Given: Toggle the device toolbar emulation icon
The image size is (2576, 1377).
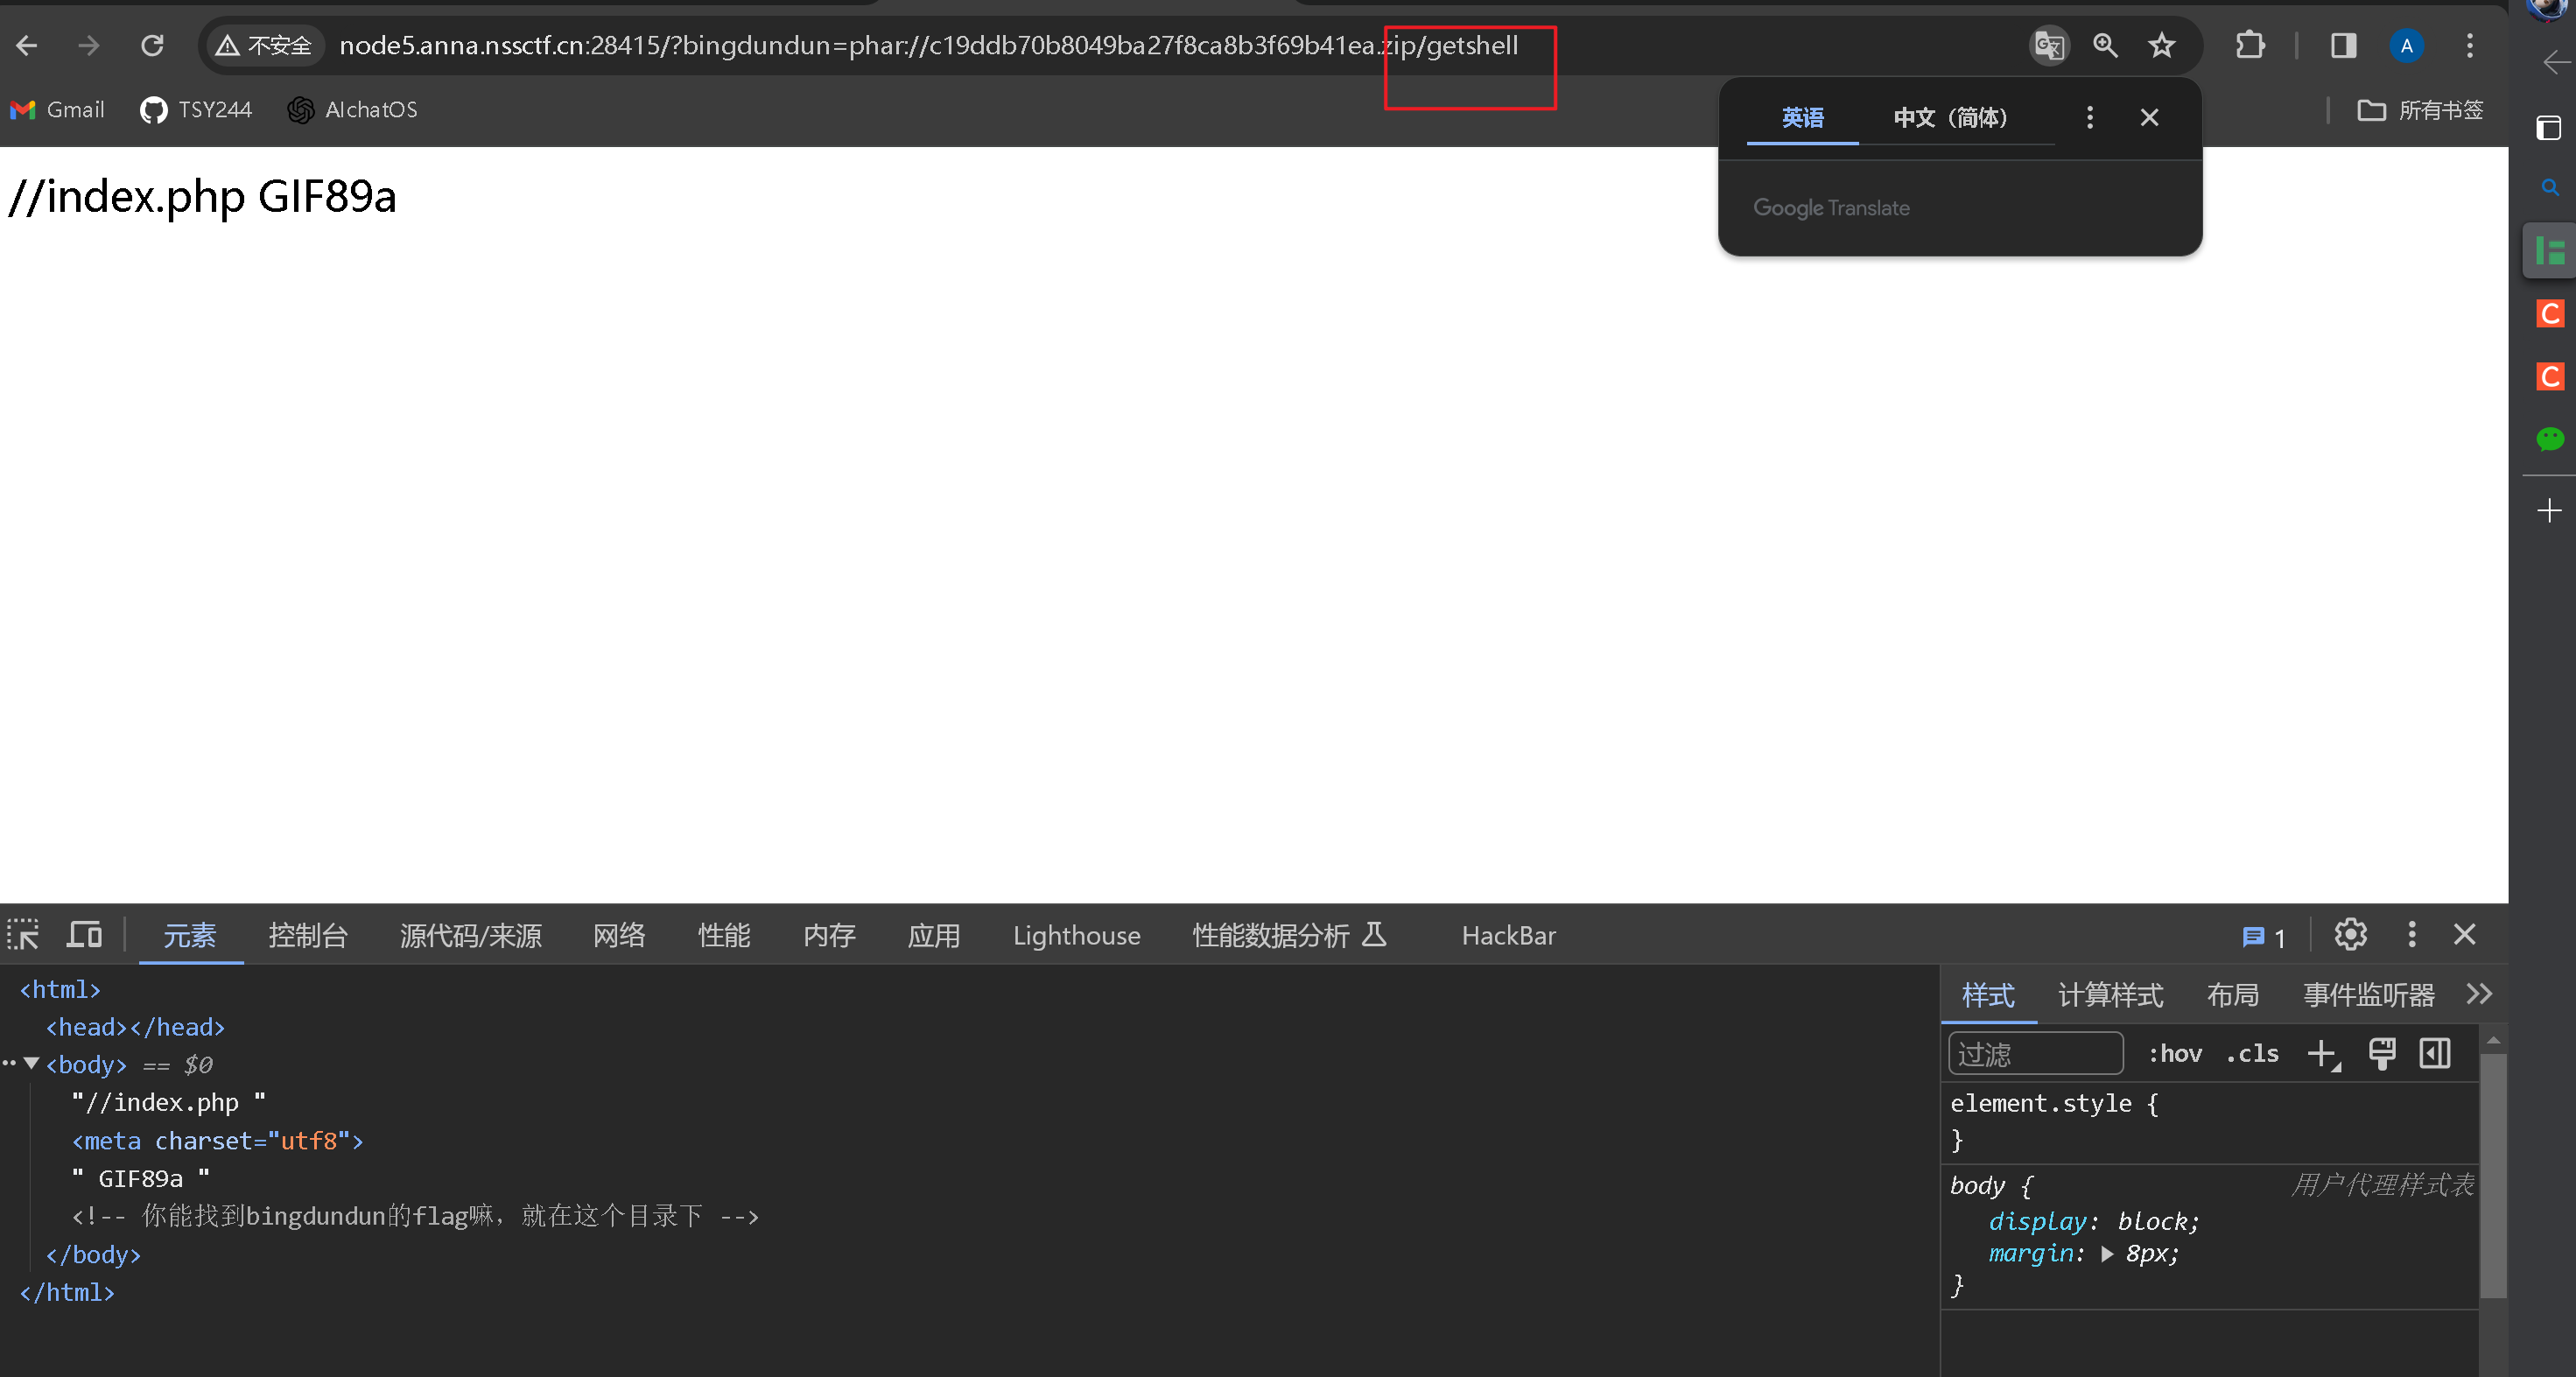Looking at the screenshot, I should coord(84,935).
